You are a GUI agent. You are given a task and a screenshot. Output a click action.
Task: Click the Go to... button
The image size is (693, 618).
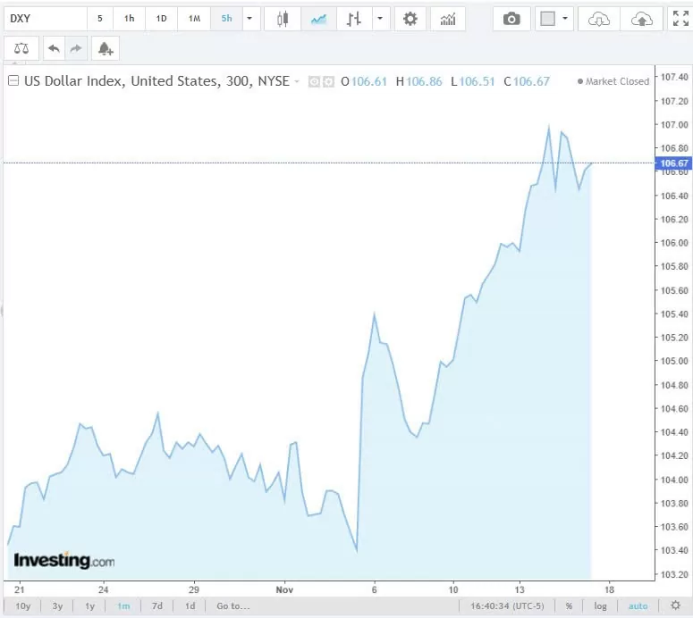[232, 605]
